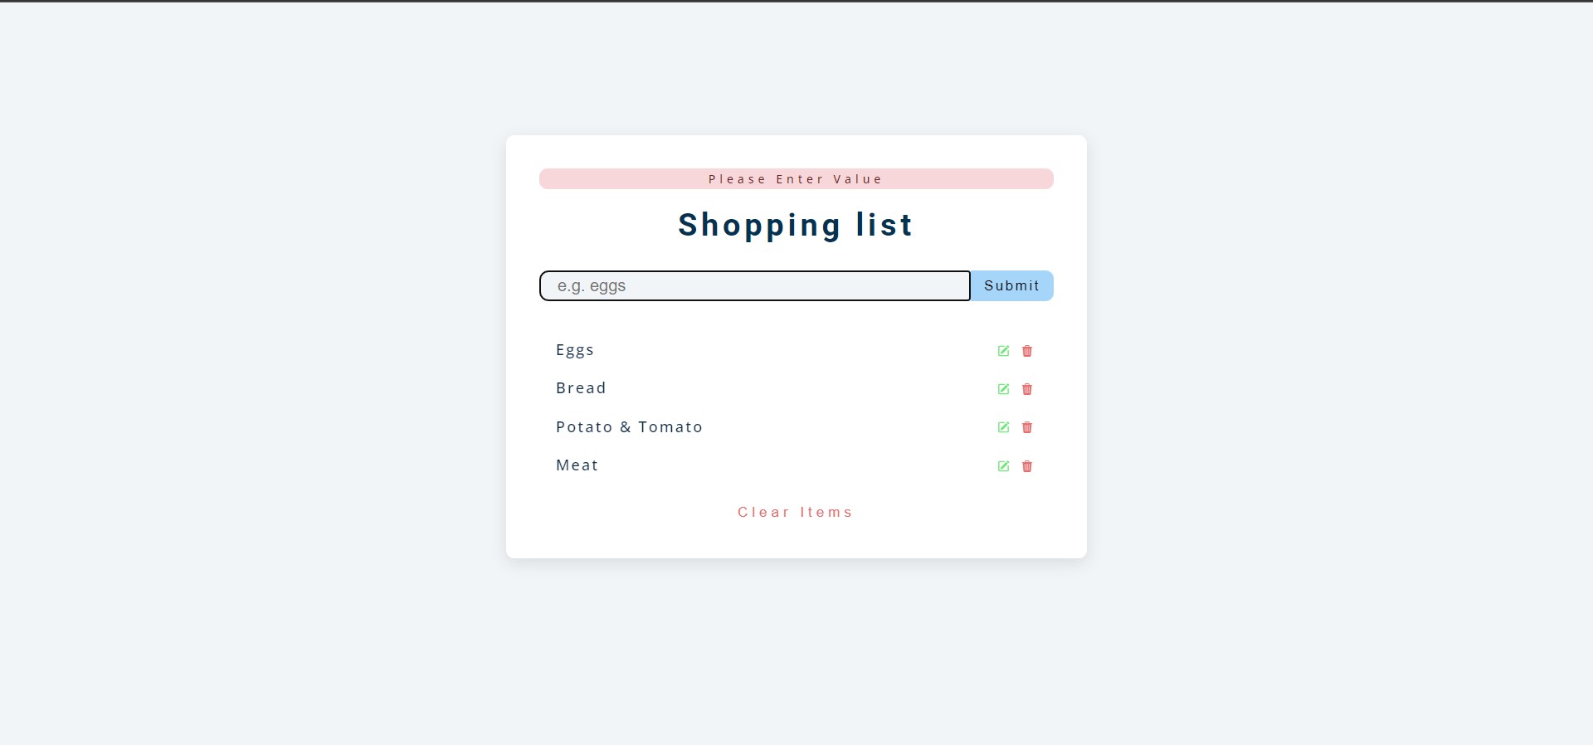Viewport: 1593px width, 745px height.
Task: Select the edit pencil icon next to Meat
Action: [1003, 466]
